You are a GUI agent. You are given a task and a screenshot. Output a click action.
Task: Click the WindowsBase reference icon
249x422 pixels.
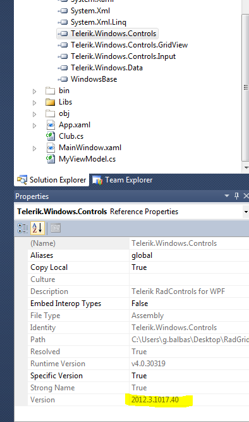tap(63, 79)
